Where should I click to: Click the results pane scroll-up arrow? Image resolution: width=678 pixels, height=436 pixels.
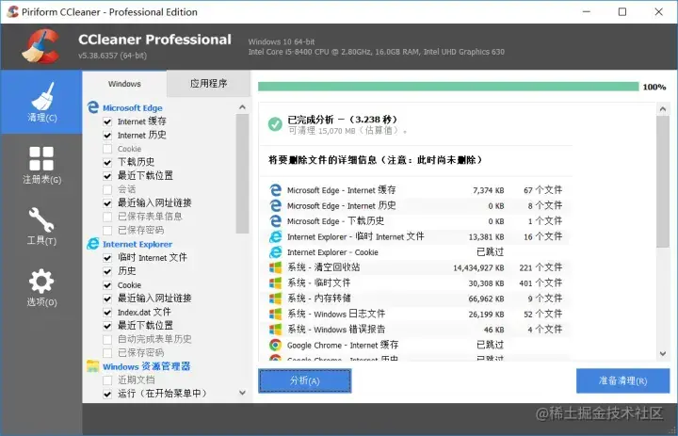[663, 109]
